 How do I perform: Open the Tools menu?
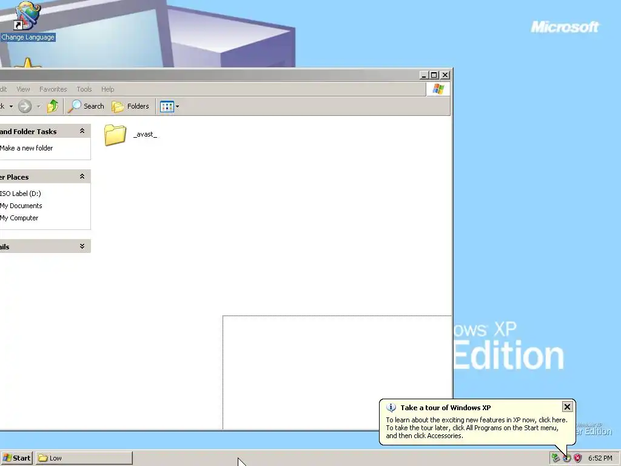point(84,89)
